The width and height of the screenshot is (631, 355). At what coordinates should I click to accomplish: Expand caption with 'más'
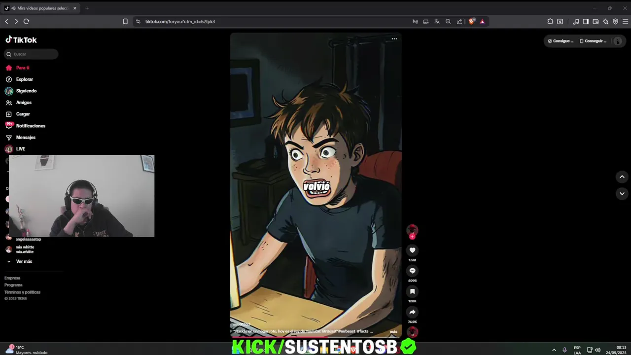(x=393, y=332)
